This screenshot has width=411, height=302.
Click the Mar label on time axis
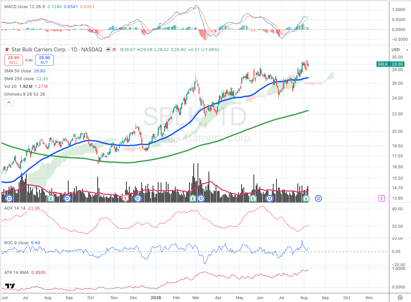196,297
